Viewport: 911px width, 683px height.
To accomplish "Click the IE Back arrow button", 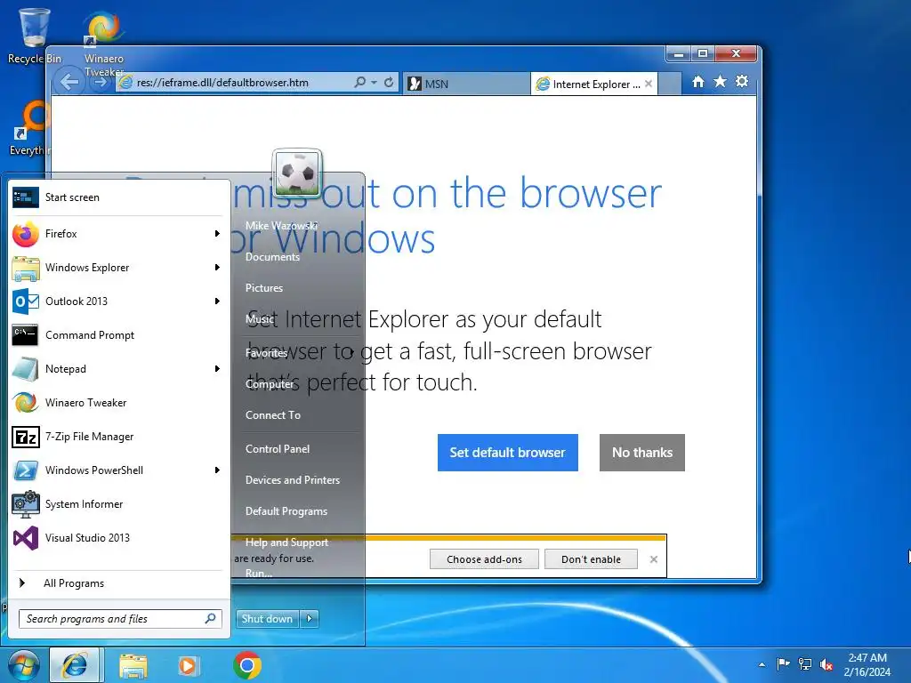I will click(69, 82).
